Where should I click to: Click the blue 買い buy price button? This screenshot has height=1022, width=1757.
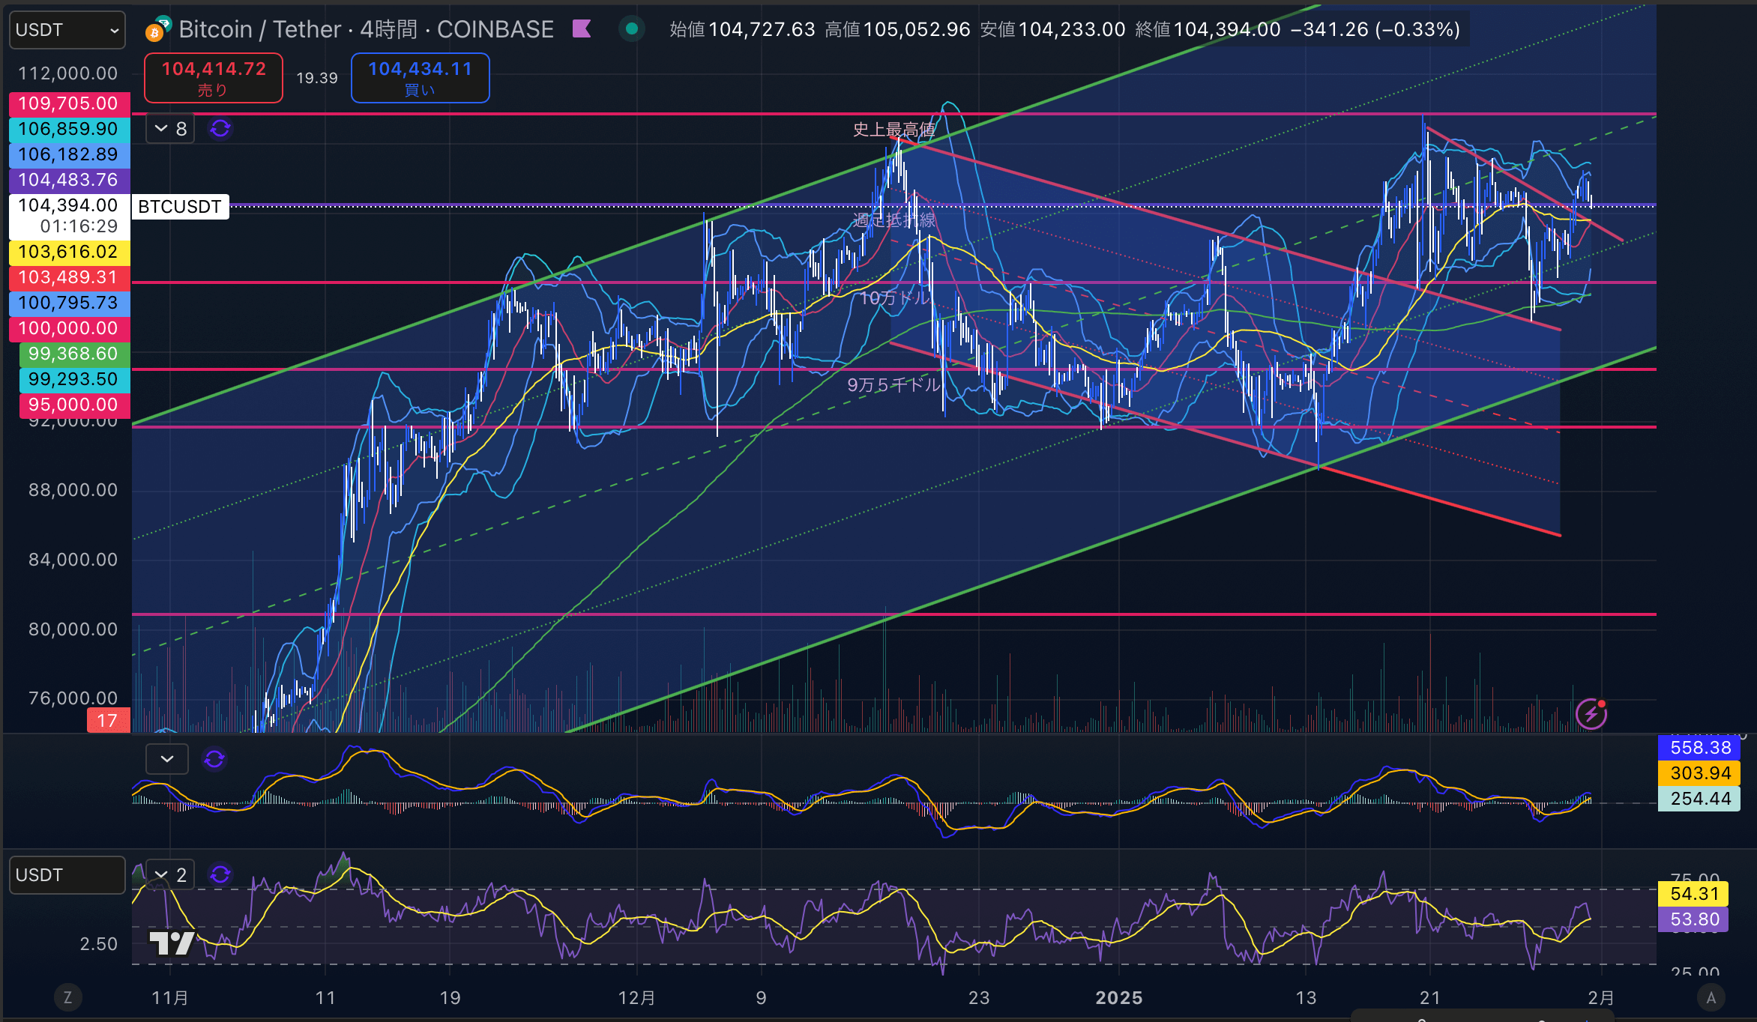[420, 78]
